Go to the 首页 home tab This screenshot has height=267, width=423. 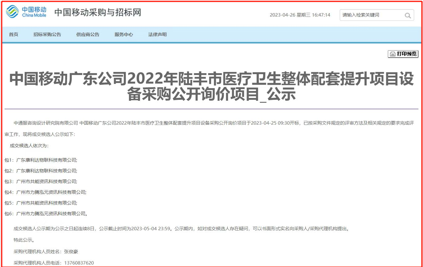[x=13, y=35]
